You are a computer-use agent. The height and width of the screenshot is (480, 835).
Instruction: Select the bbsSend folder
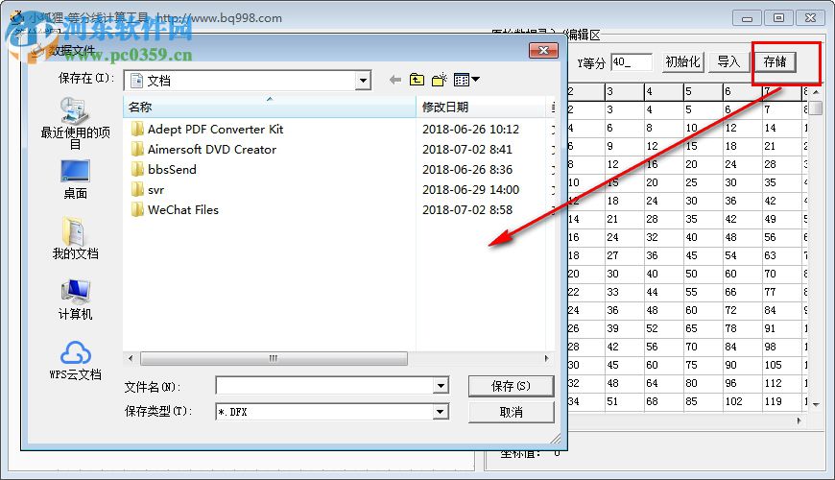(164, 169)
